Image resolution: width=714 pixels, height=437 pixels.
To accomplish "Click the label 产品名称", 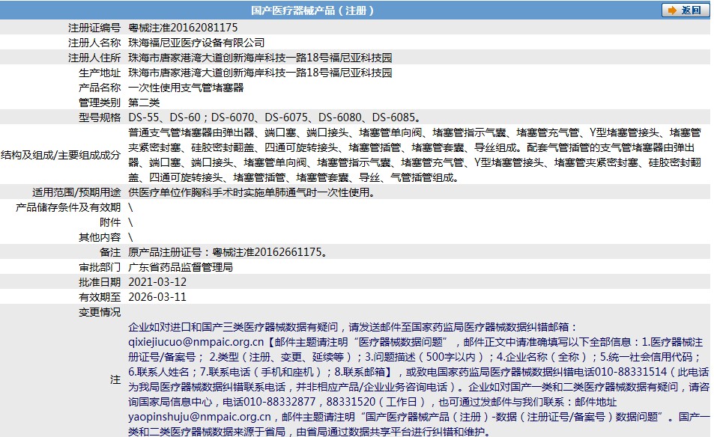I will 100,88.
